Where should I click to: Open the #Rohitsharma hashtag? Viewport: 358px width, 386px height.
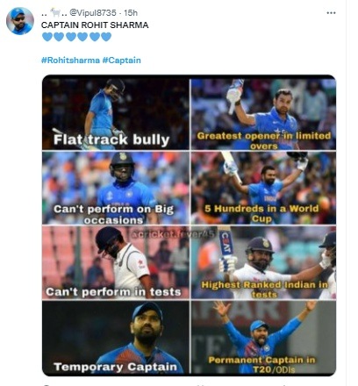coord(70,61)
